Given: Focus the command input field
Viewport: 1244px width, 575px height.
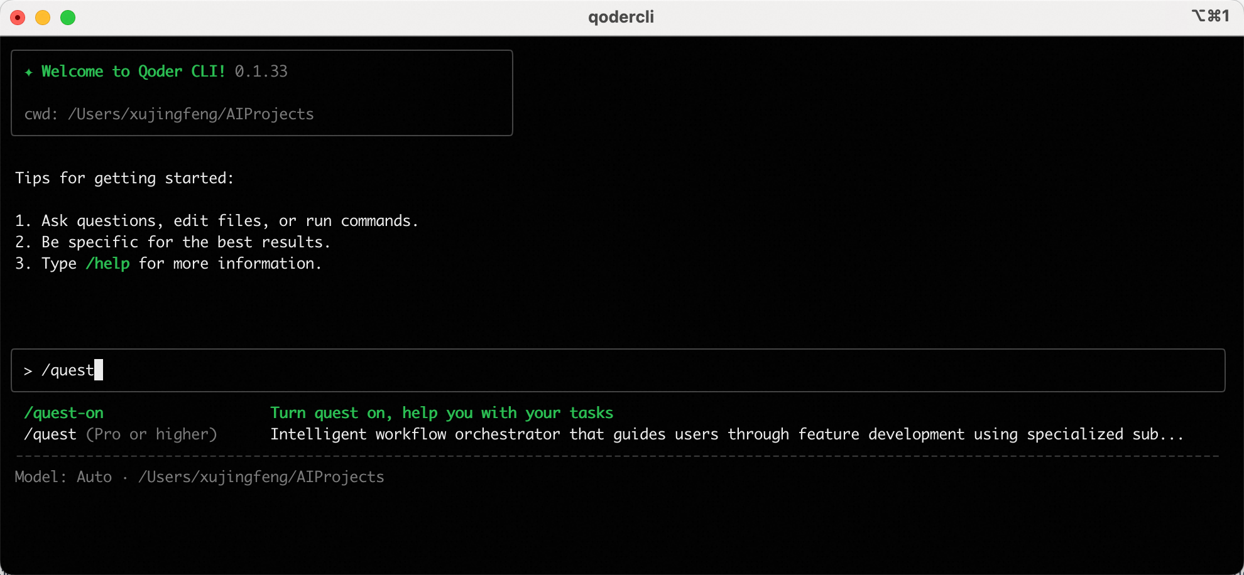Looking at the screenshot, I should [x=628, y=370].
